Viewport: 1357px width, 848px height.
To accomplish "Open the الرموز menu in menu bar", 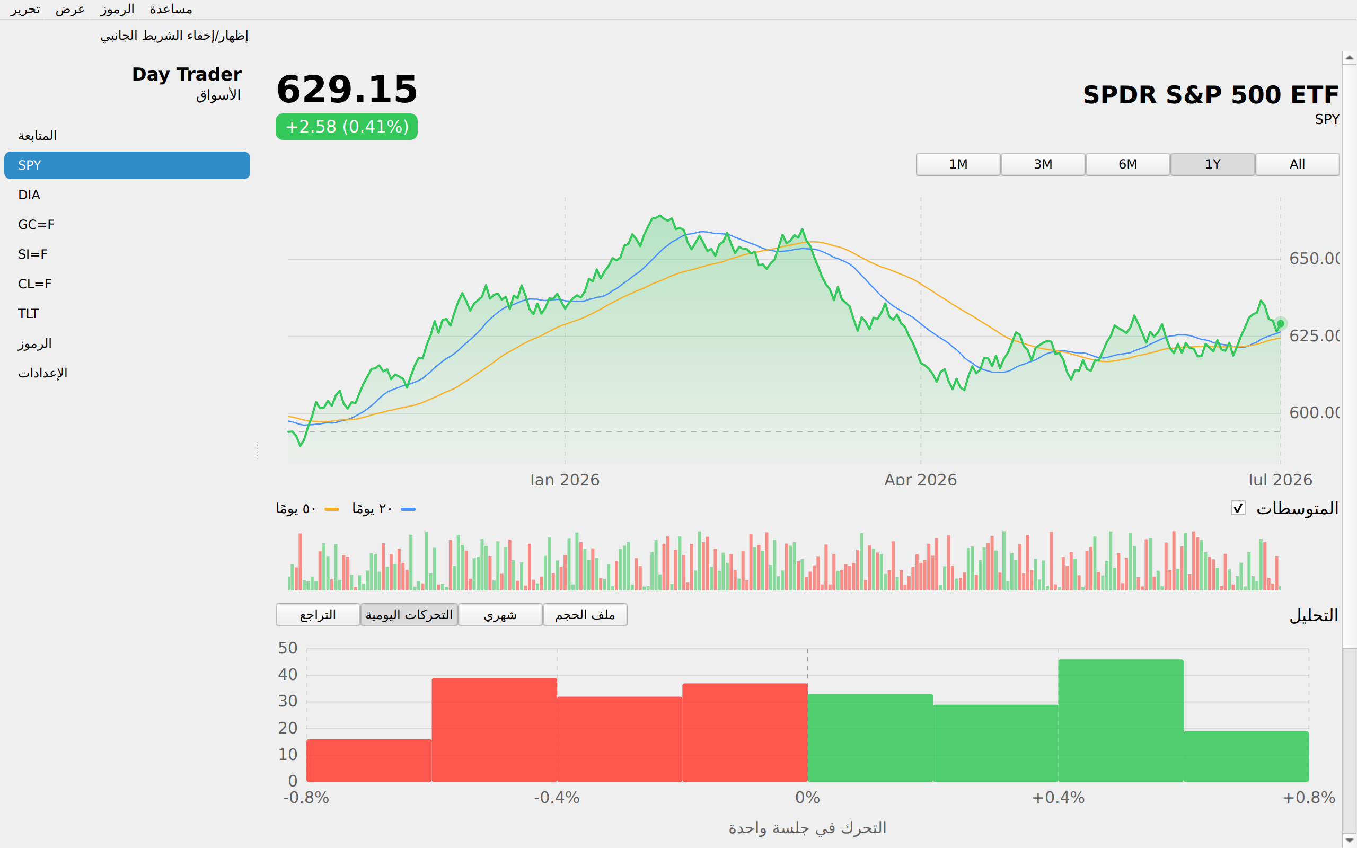I will point(117,10).
